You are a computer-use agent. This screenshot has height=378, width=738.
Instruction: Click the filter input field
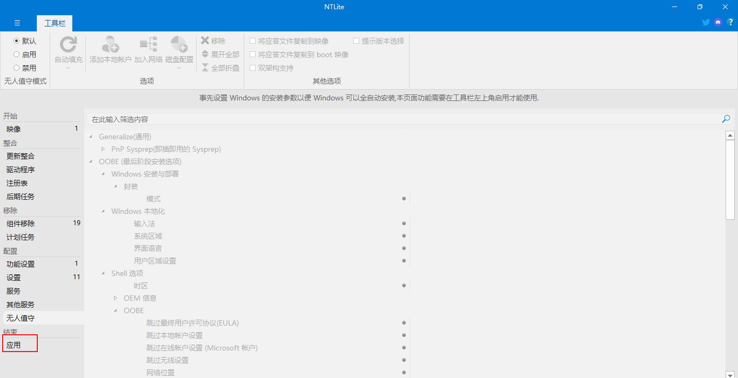(x=404, y=119)
